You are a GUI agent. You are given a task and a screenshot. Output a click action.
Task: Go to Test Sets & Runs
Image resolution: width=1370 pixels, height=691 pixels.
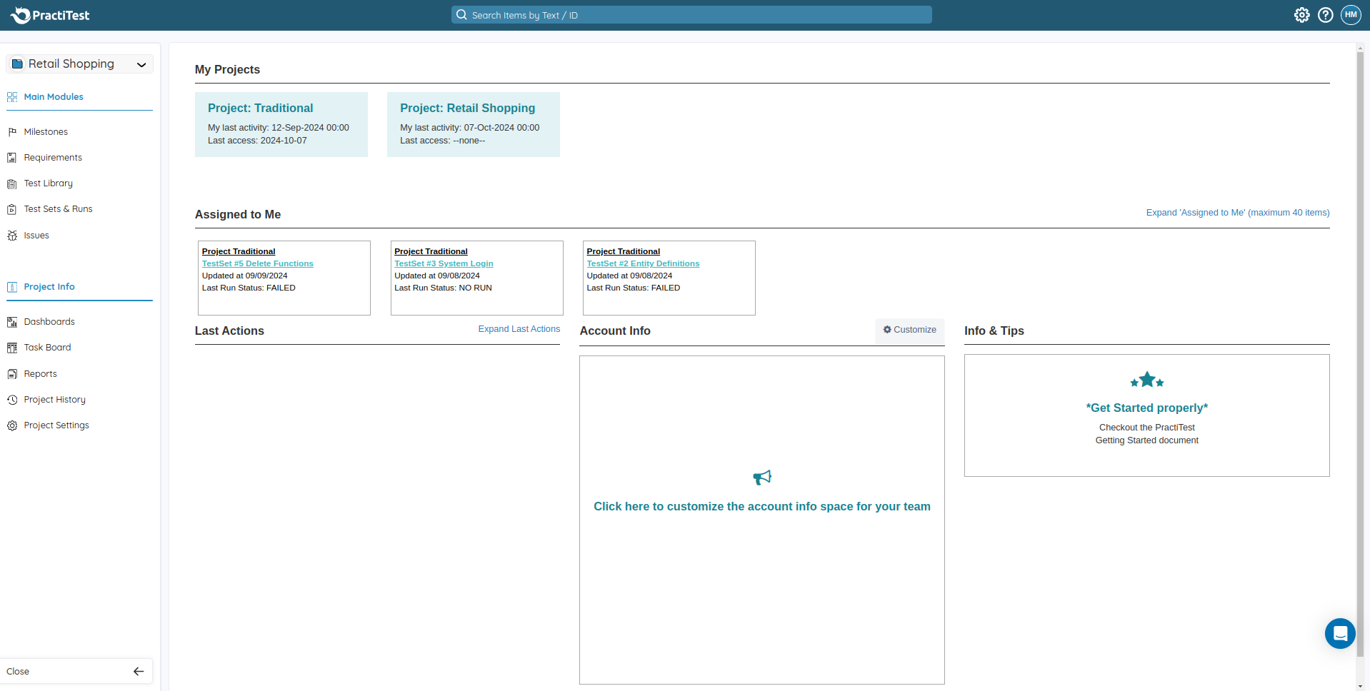point(58,209)
